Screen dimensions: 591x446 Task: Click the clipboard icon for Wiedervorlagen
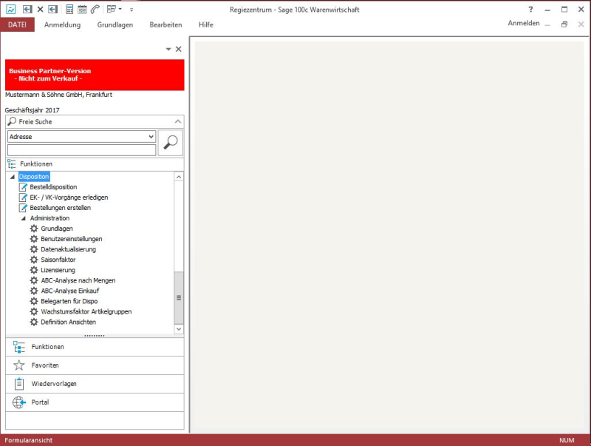click(x=19, y=384)
